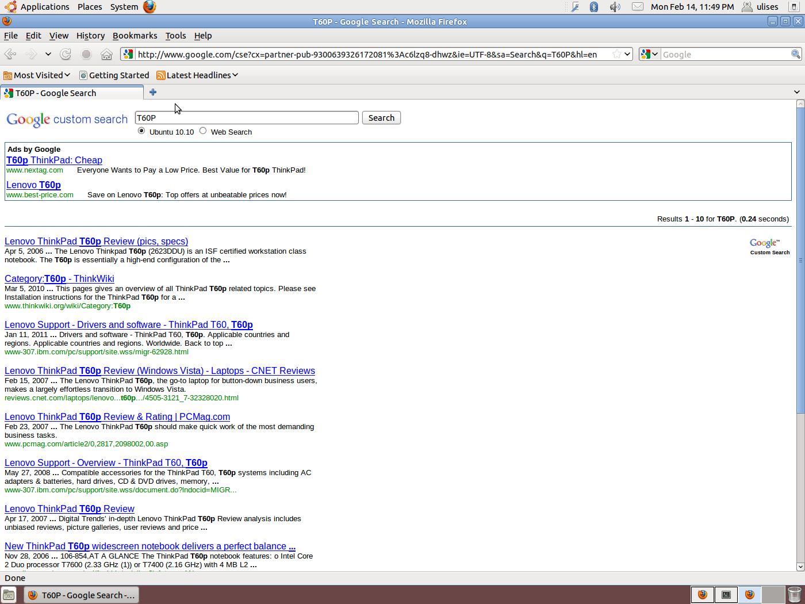The height and width of the screenshot is (604, 805).
Task: Open the Bookmarks menu
Action: click(x=135, y=36)
